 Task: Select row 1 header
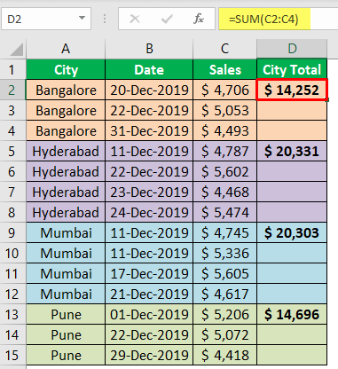[12, 70]
